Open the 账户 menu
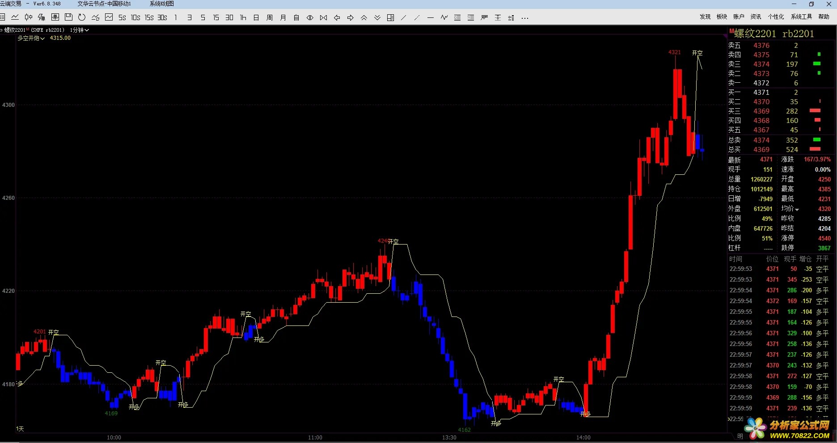 (739, 17)
